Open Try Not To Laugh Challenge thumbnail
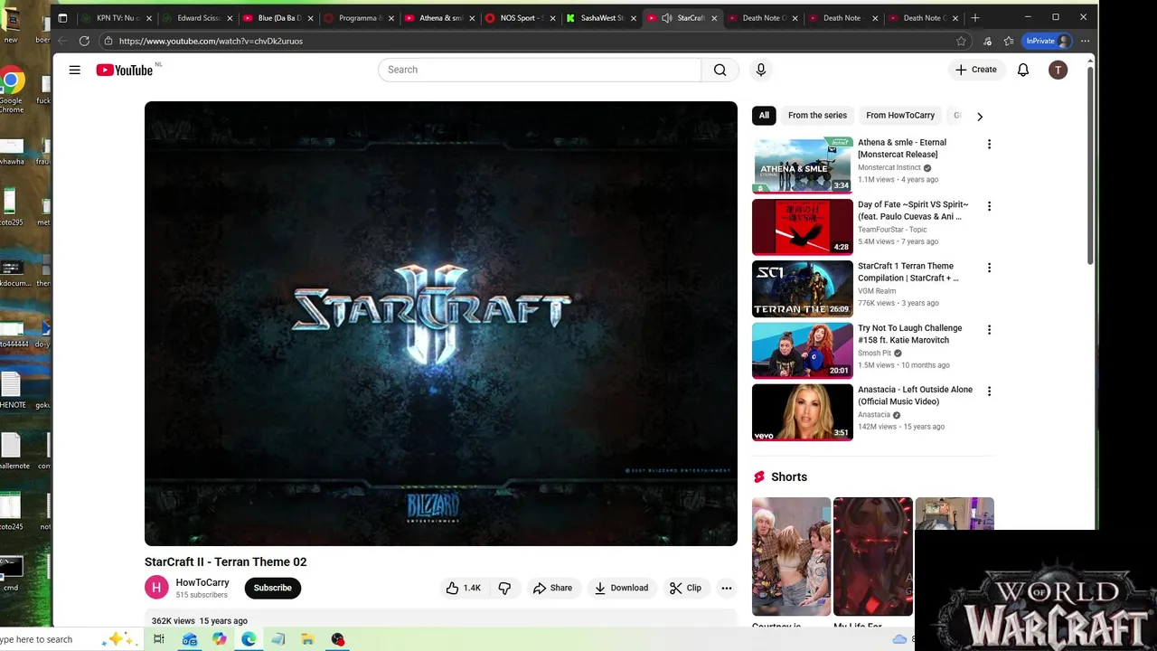This screenshot has height=651, width=1157. 803,351
